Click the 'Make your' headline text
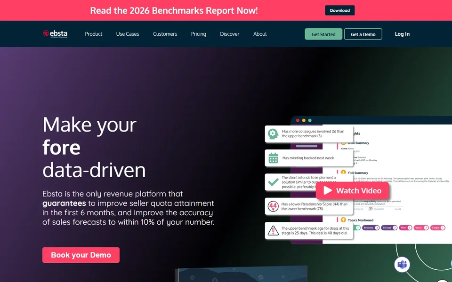The image size is (452, 282). tap(89, 125)
